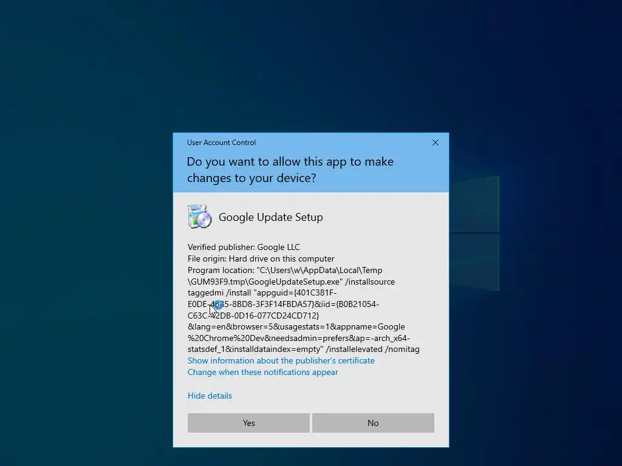Open Show information about the publisher's certificate
Viewport: 622px width, 466px height.
tap(281, 360)
